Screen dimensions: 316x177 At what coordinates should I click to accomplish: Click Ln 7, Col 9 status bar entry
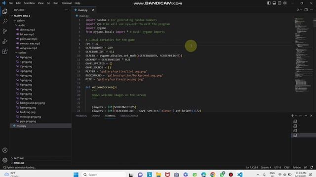[252, 167]
